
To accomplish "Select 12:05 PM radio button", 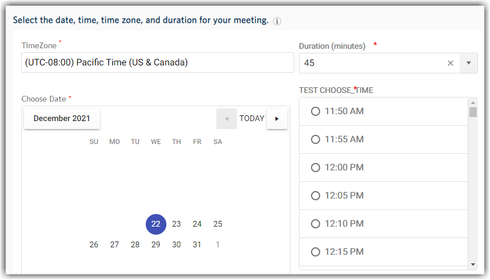I will pyautogui.click(x=315, y=196).
